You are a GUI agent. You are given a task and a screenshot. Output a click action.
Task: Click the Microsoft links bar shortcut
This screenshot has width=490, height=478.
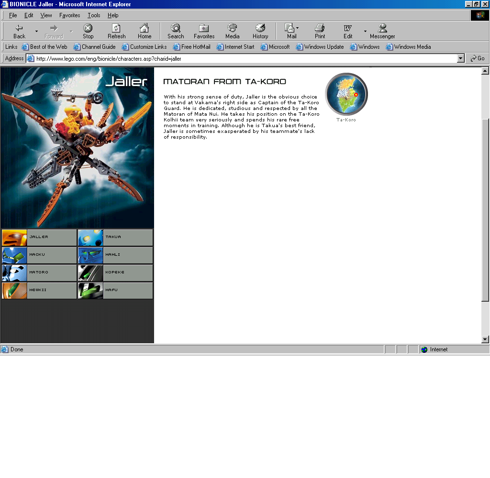275,47
